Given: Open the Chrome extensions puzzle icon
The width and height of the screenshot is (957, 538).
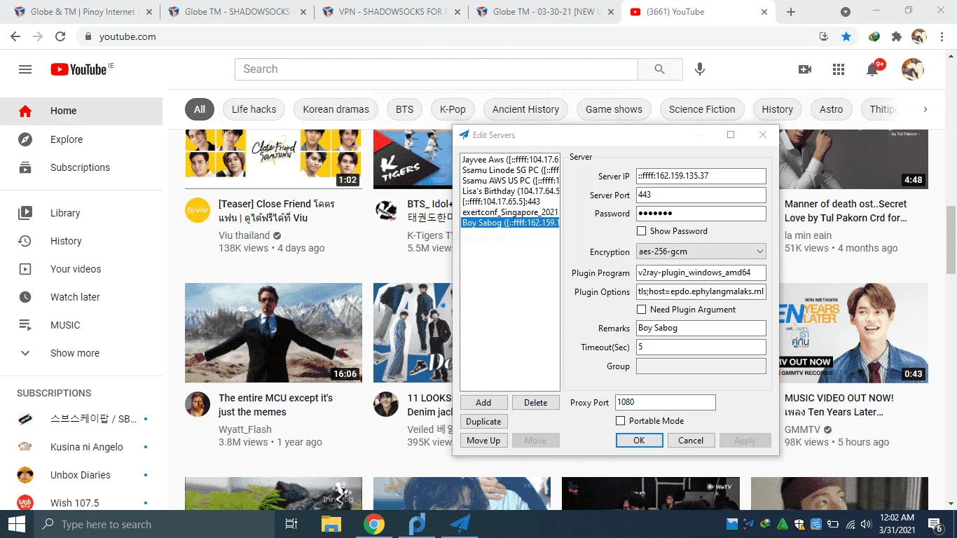Looking at the screenshot, I should coord(897,36).
